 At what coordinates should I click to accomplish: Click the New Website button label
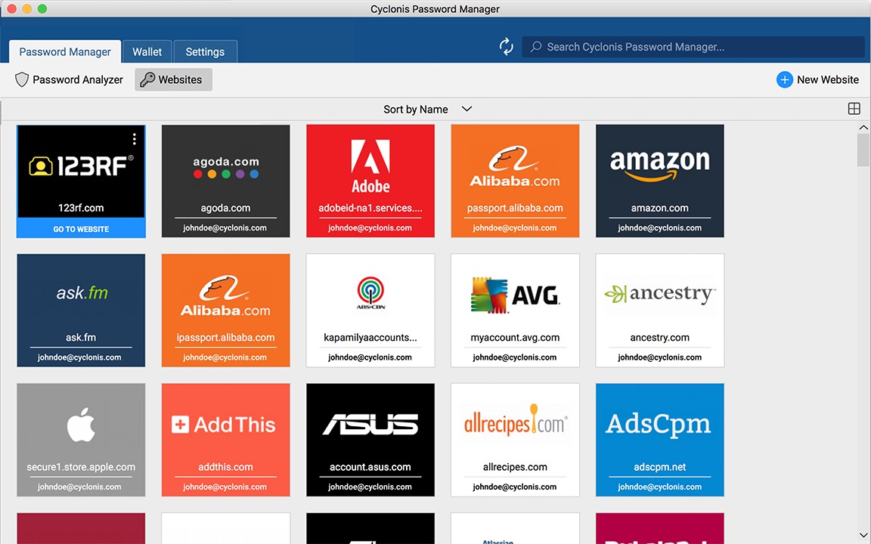827,79
